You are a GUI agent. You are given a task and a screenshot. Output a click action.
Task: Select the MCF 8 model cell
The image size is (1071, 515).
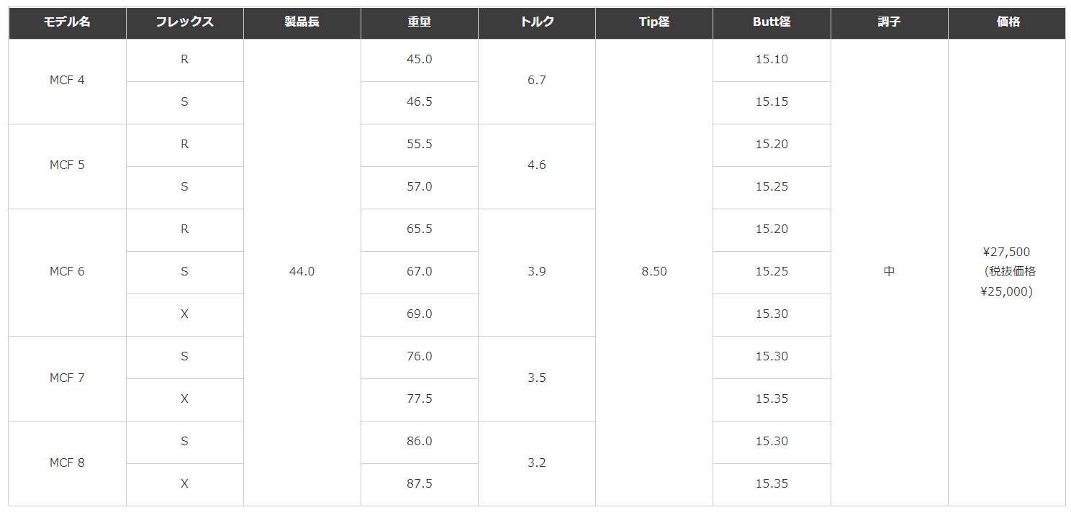pyautogui.click(x=67, y=463)
